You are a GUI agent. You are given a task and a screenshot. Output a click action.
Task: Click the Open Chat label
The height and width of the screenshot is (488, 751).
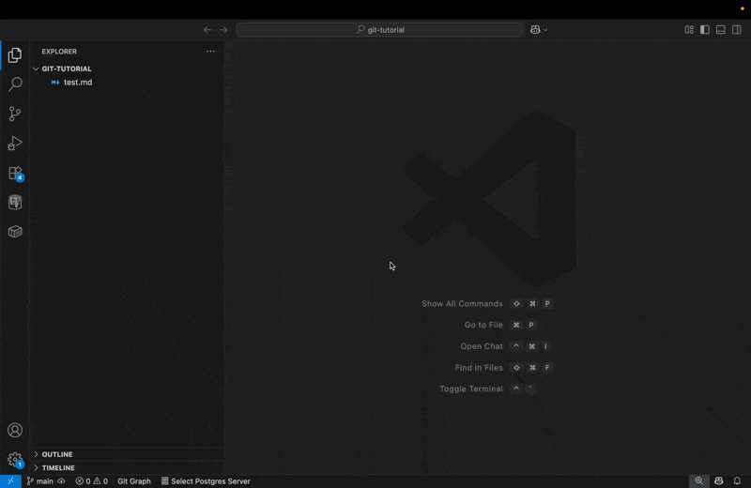482,346
